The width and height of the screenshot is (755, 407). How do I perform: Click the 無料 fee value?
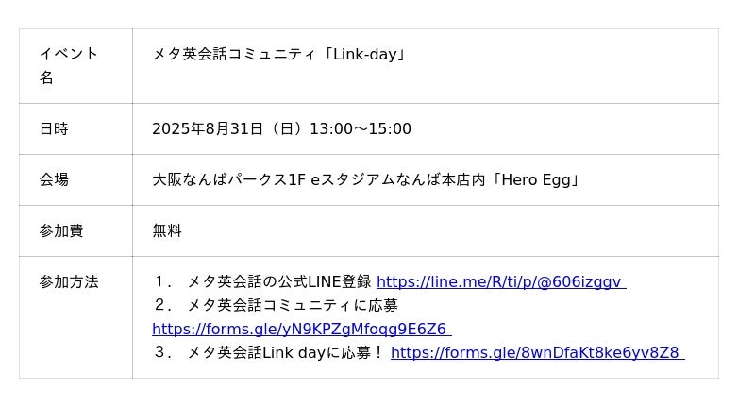point(167,230)
